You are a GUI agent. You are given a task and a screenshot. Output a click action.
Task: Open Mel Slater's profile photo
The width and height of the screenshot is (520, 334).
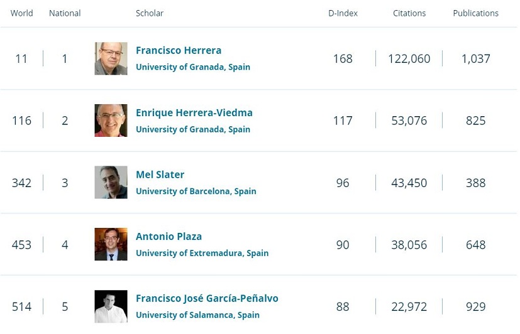111,183
